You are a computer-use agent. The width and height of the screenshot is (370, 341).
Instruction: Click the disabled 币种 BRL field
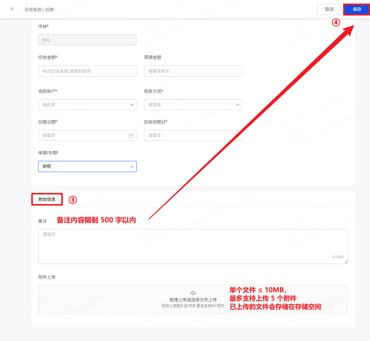pyautogui.click(x=87, y=40)
